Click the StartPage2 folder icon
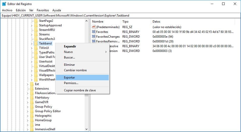This screenshot has width=241, height=132. pos(36,21)
